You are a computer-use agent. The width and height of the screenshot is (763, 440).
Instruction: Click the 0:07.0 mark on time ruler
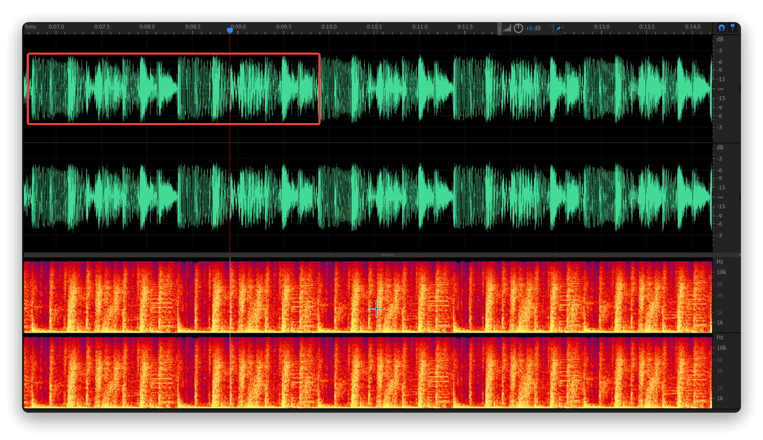tap(56, 26)
